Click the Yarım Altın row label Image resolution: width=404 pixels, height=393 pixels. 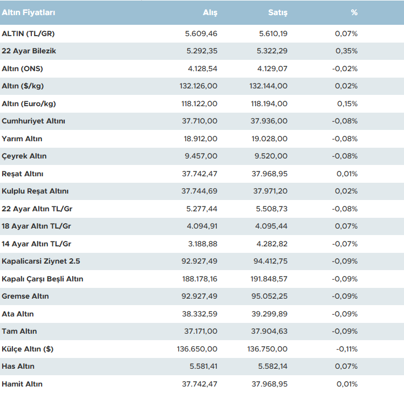22,139
